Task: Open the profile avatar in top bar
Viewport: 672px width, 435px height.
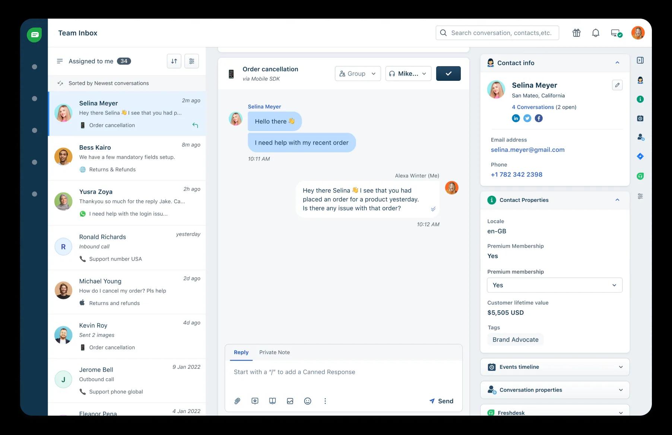Action: coord(638,33)
